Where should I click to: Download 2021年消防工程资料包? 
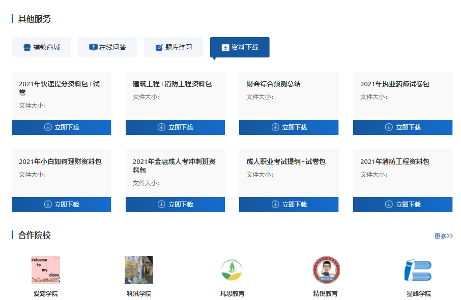[x=402, y=205]
